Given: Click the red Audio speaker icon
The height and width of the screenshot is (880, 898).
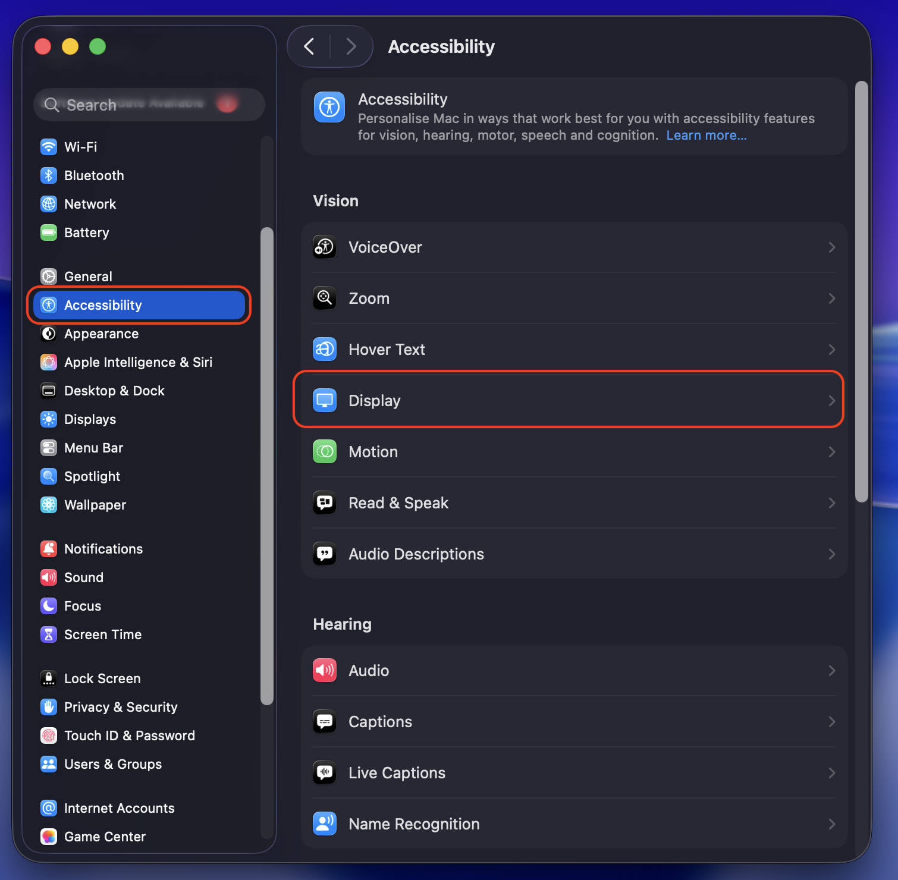Looking at the screenshot, I should (x=325, y=670).
